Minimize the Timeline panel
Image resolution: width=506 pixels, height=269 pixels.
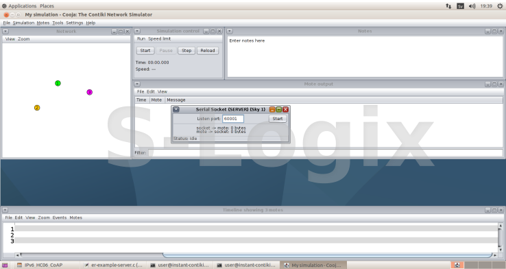pos(487,210)
